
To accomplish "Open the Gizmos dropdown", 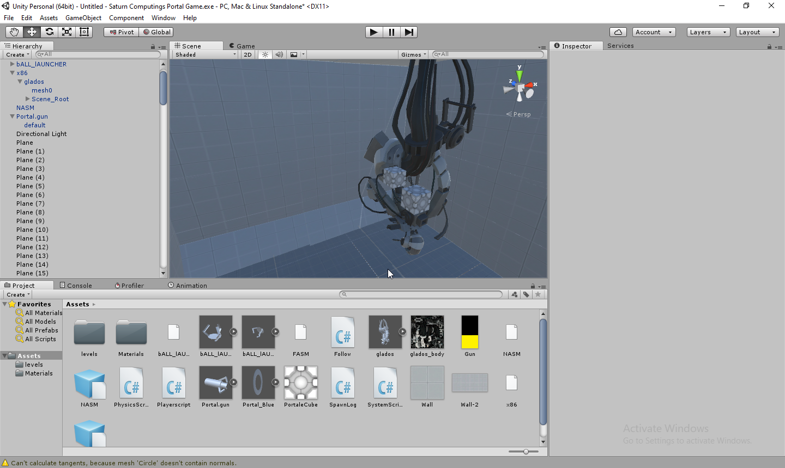I will 414,54.
